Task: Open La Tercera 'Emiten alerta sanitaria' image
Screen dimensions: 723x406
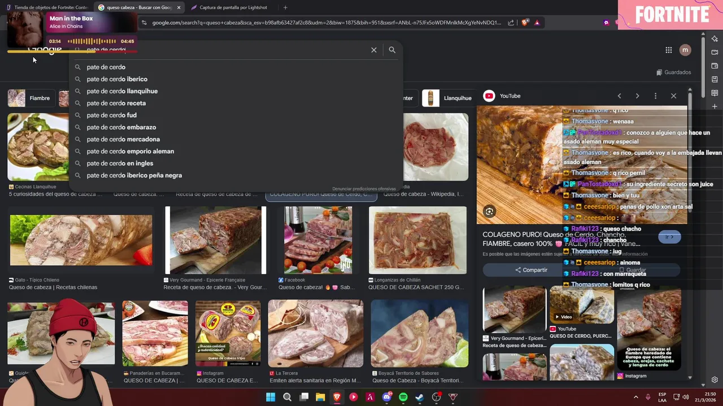Action: [x=316, y=334]
